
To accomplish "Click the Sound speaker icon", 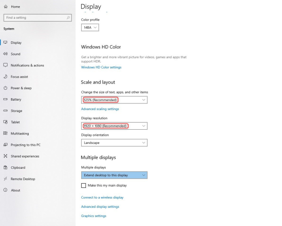I will (x=6, y=54).
